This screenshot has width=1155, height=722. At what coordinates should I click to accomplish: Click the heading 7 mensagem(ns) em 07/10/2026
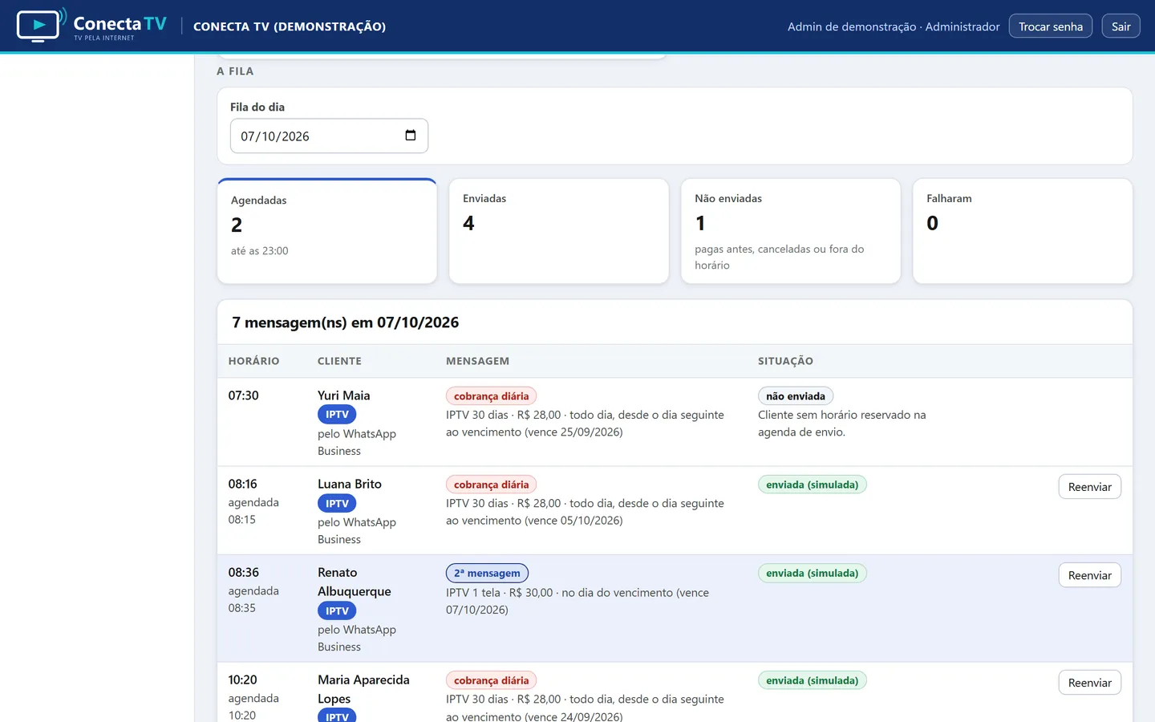click(346, 322)
